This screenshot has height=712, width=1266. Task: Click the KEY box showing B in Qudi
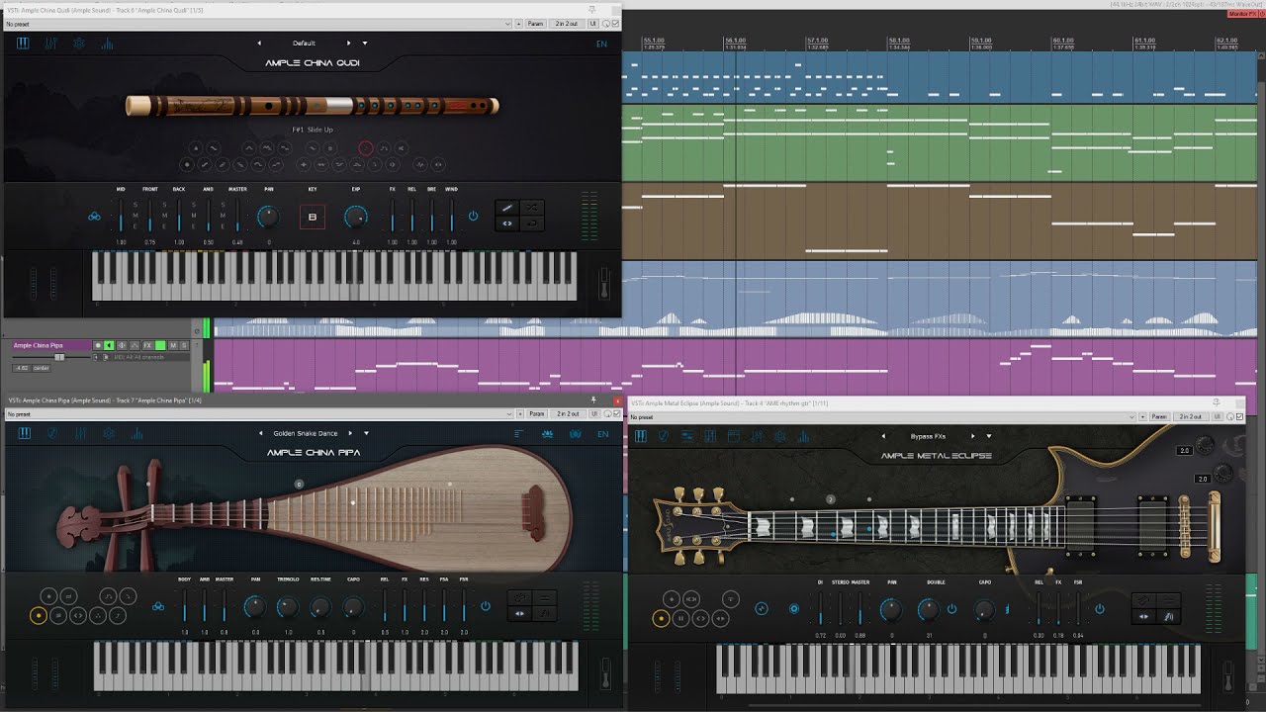click(x=313, y=217)
